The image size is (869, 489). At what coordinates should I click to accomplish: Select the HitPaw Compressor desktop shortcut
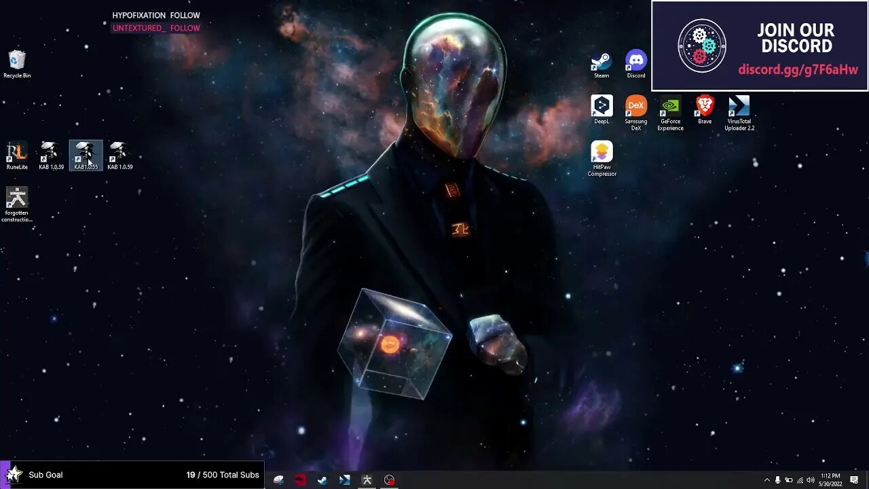[x=602, y=159]
